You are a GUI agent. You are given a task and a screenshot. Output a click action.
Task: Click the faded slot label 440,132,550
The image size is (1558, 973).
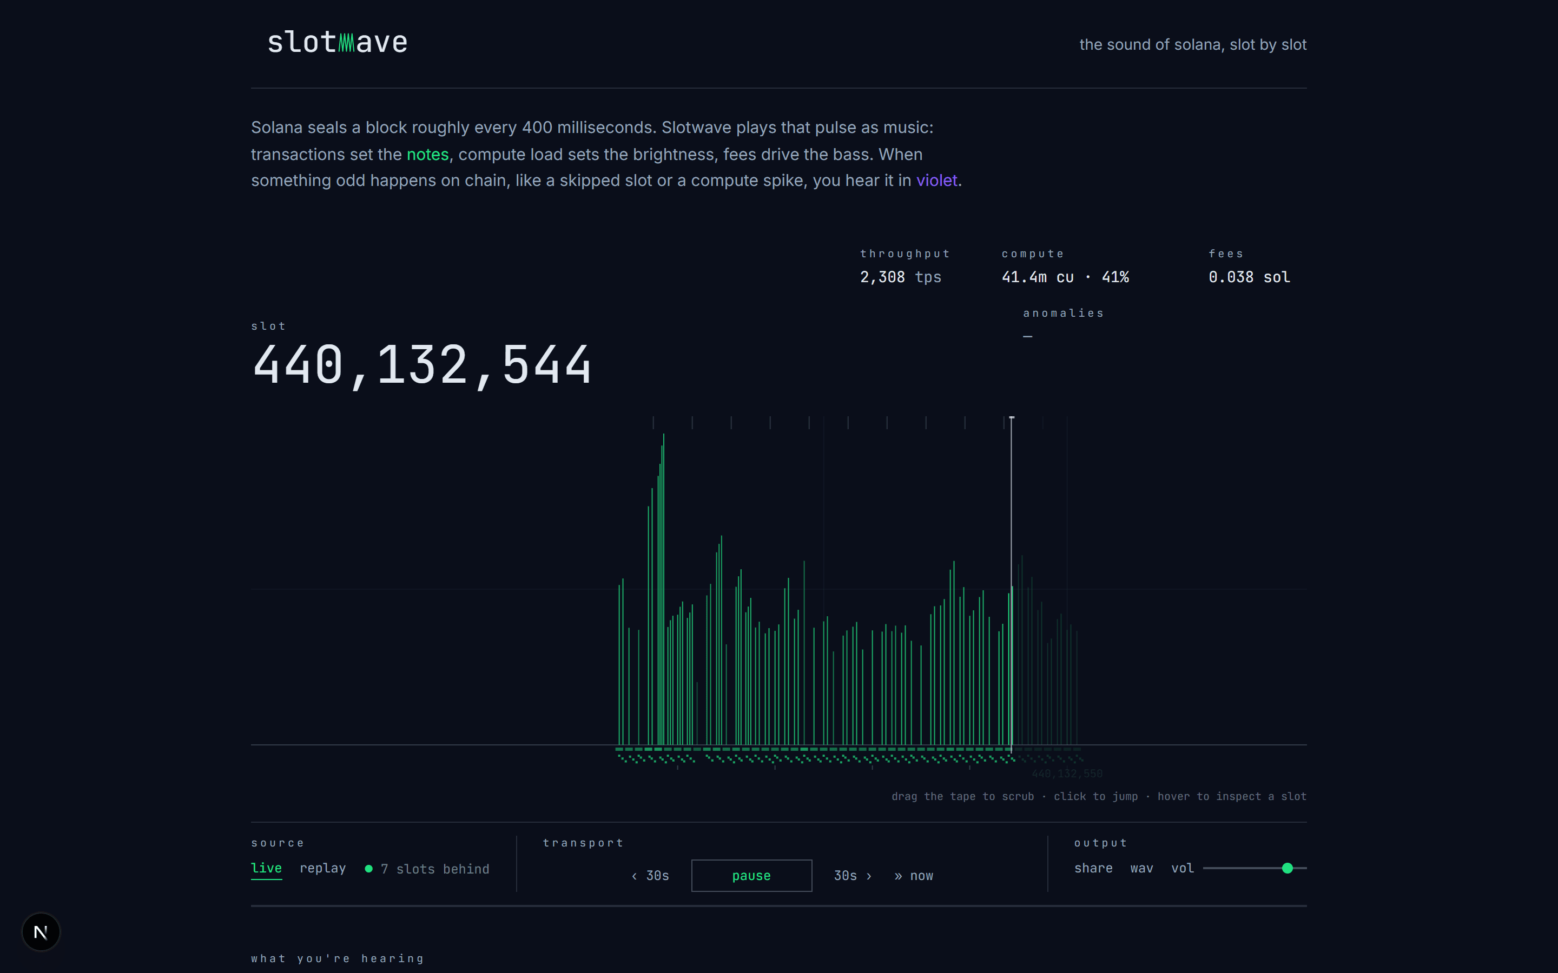(1067, 774)
